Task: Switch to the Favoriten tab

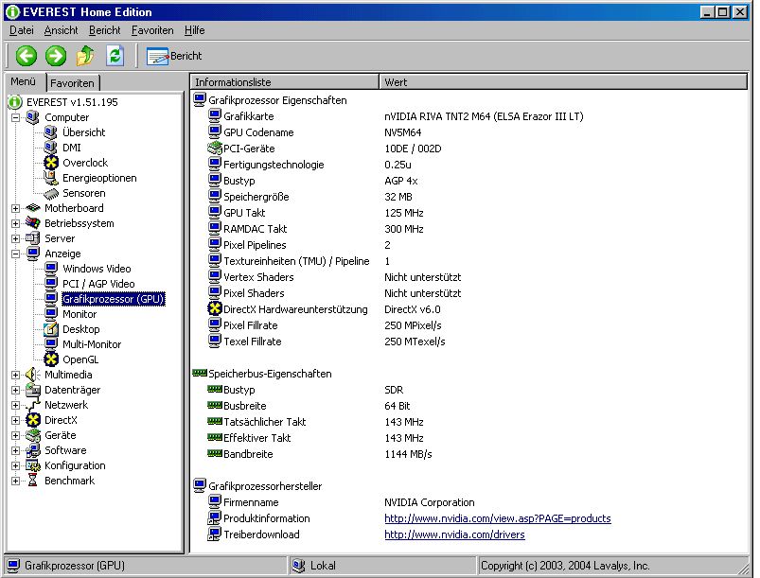Action: pos(72,83)
